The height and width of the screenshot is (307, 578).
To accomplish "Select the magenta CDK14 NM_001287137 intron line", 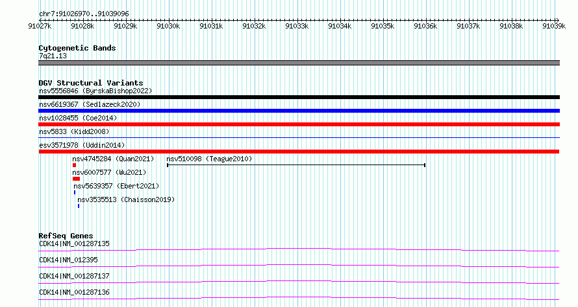I will [299, 282].
